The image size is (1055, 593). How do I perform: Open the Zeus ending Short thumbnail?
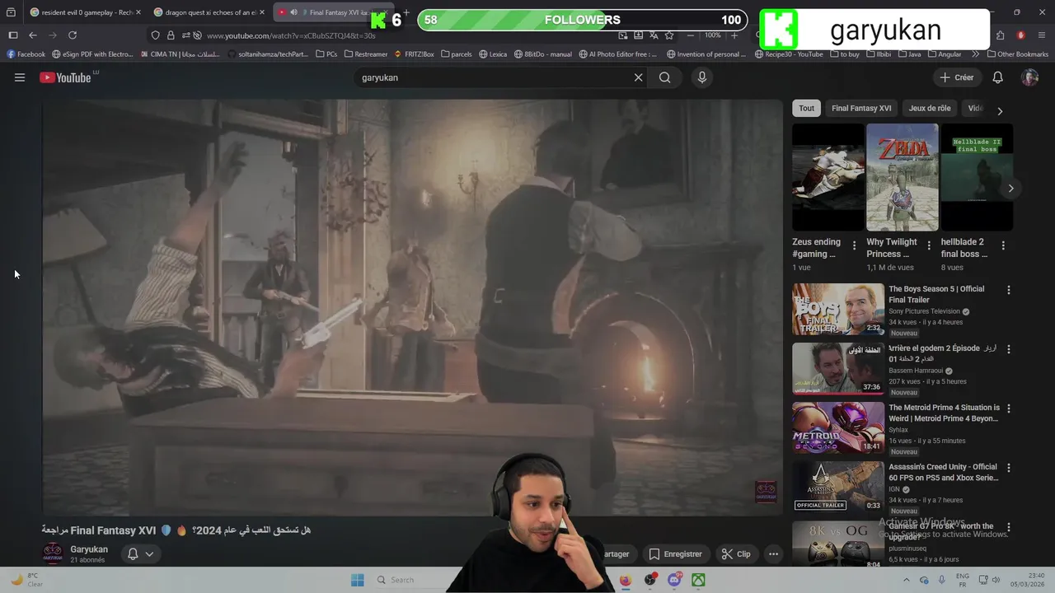[828, 177]
